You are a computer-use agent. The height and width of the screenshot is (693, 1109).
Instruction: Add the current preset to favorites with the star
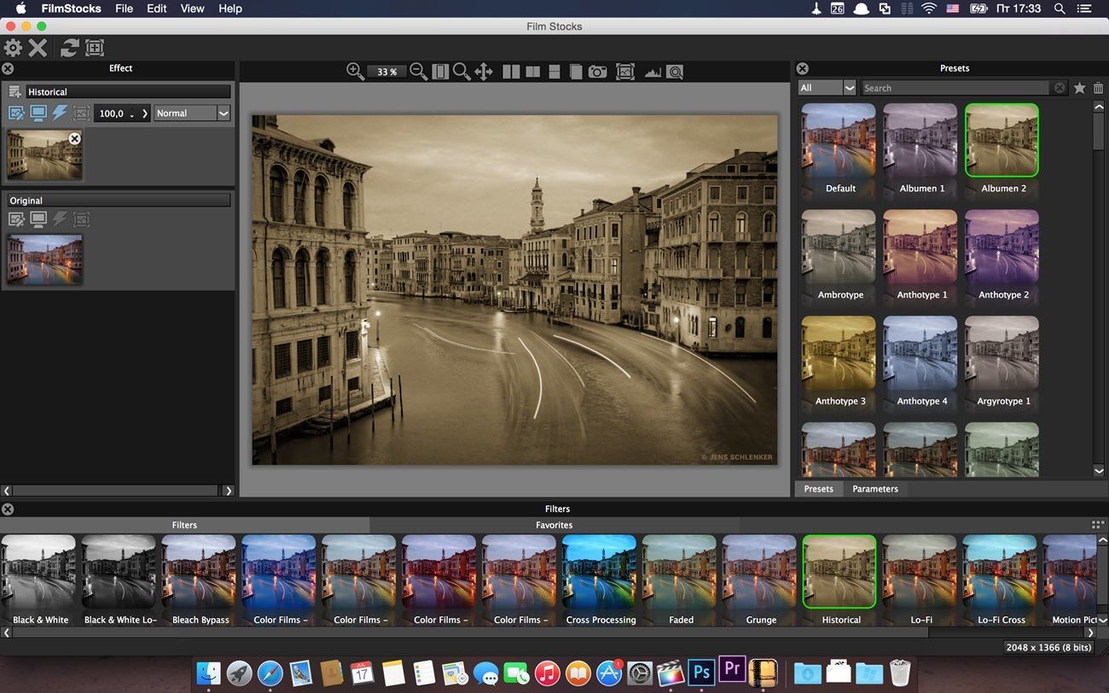[x=1079, y=88]
